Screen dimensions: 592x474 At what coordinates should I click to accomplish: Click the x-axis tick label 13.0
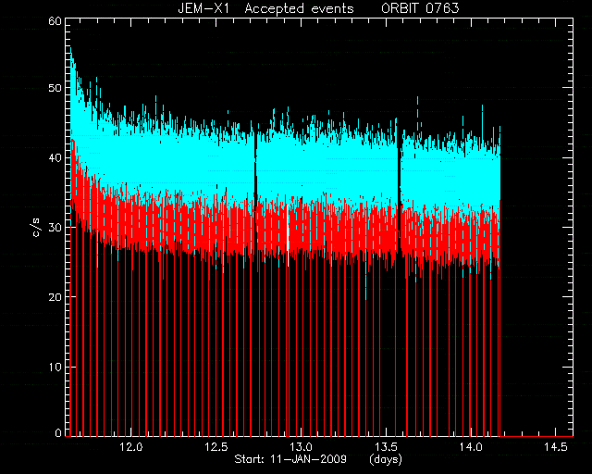(301, 447)
